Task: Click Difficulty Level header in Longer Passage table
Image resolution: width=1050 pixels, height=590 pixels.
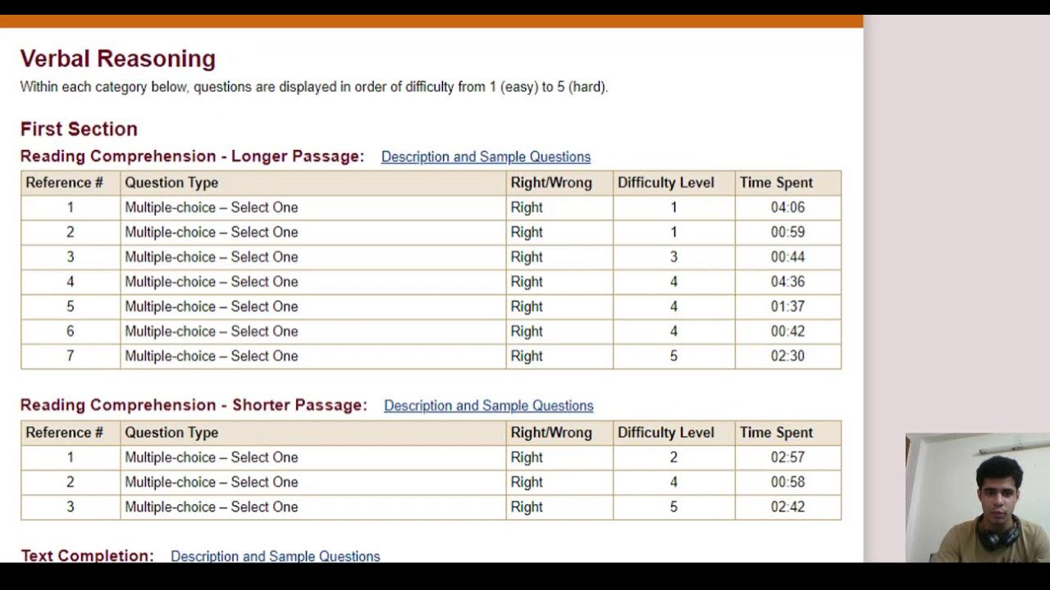Action: tap(665, 183)
